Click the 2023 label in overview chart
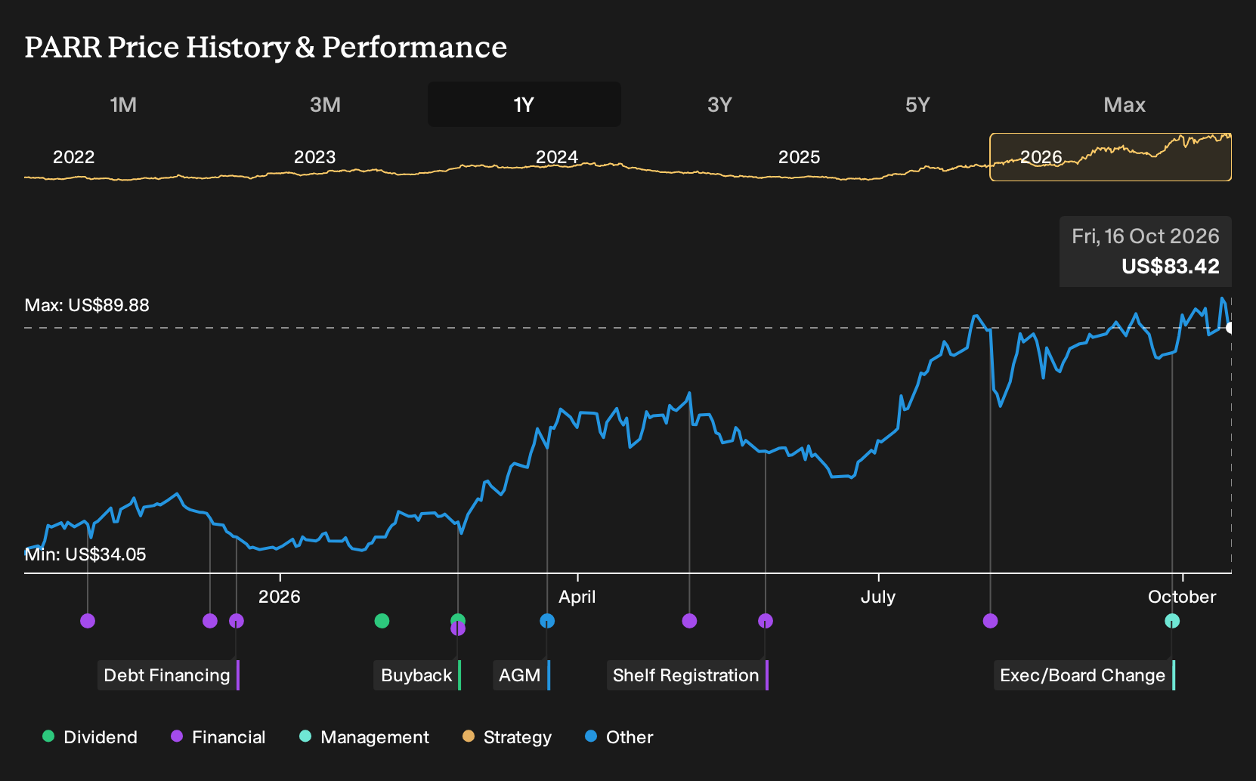Viewport: 1256px width, 781px height. 314,157
